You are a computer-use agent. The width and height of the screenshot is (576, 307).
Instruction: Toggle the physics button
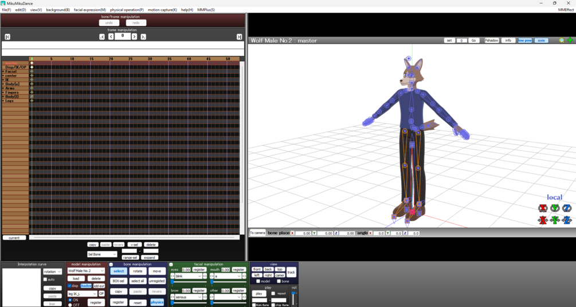[x=157, y=302]
